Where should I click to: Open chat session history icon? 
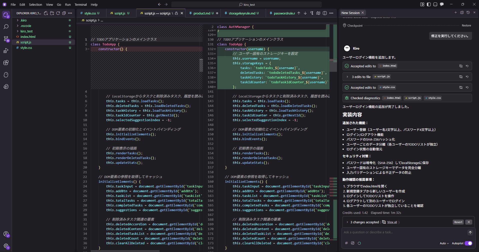[468, 12]
